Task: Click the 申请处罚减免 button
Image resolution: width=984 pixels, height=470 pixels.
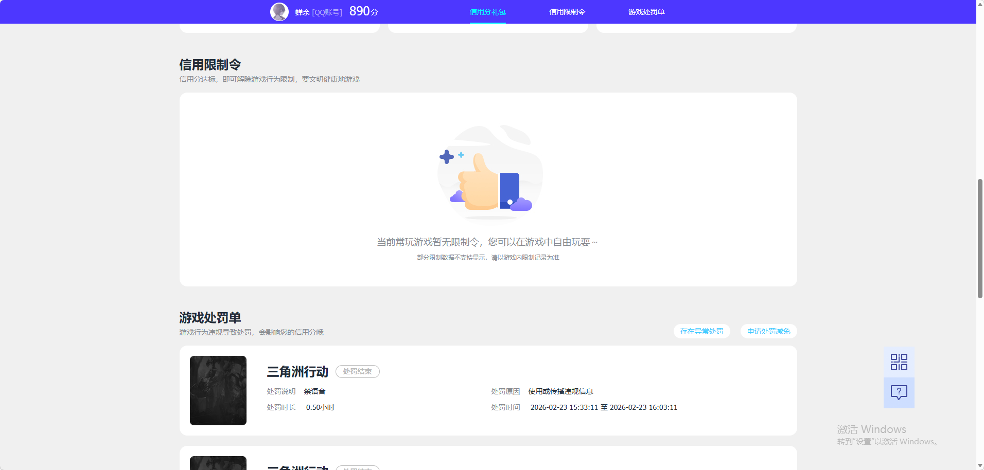Action: (x=768, y=331)
